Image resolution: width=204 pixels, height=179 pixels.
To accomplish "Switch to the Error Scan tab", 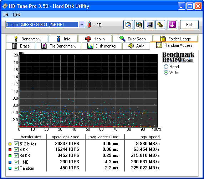I will 132,39.
